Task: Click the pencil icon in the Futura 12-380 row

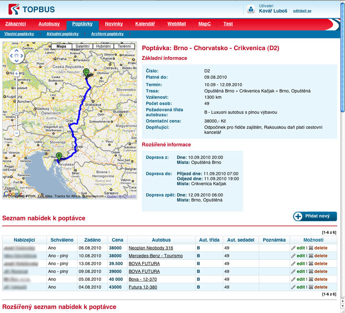Action: (293, 287)
